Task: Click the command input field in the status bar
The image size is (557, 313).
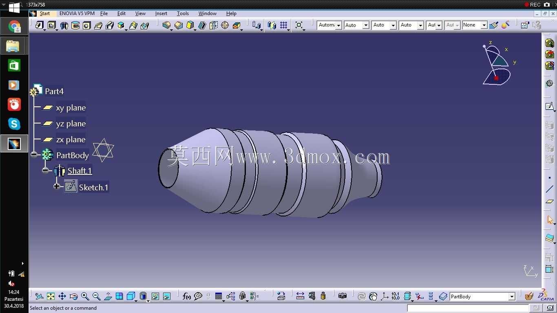Action: (x=468, y=308)
